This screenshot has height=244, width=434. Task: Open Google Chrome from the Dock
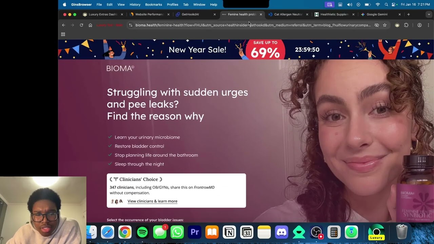point(125,232)
